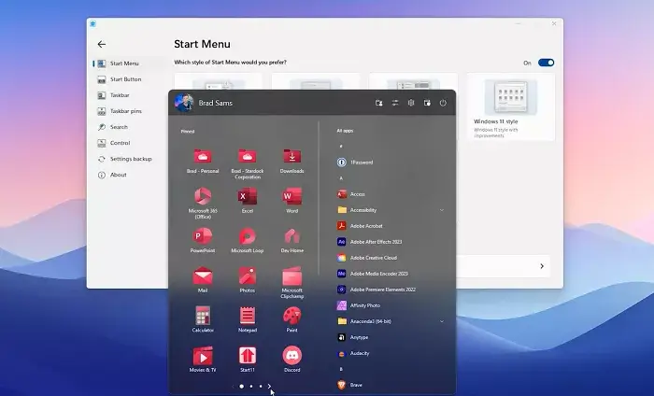
Task: Go back using the back arrow
Action: click(101, 44)
